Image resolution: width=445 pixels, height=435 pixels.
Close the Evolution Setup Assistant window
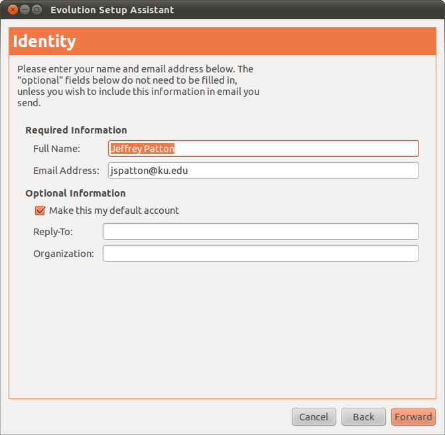tap(13, 10)
